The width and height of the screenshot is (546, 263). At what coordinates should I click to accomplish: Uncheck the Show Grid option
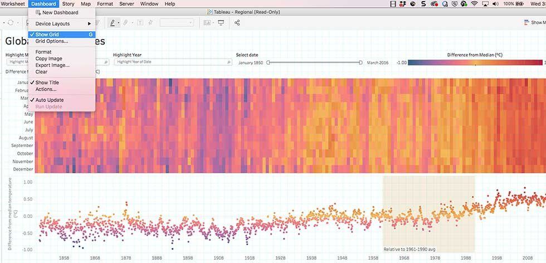coord(47,35)
